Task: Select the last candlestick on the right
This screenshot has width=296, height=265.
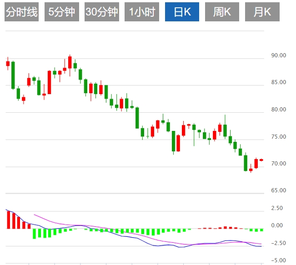Action: point(261,160)
